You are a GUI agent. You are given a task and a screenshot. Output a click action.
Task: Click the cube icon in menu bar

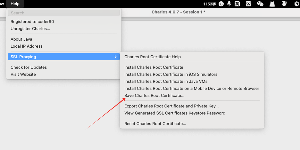[296, 4]
